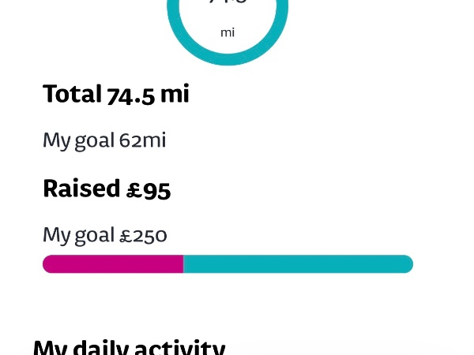This screenshot has width=474, height=355.
Task: Select the 'Raised £95' heading
Action: [x=107, y=189]
